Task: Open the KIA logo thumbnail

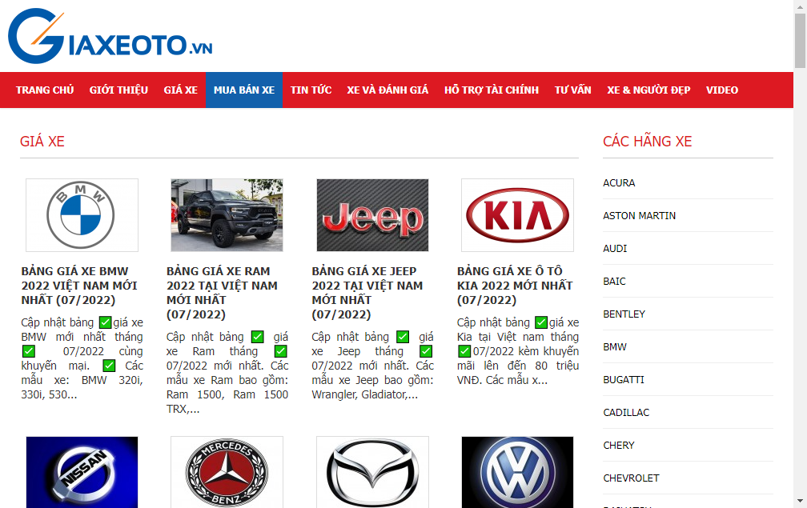Action: pyautogui.click(x=518, y=215)
